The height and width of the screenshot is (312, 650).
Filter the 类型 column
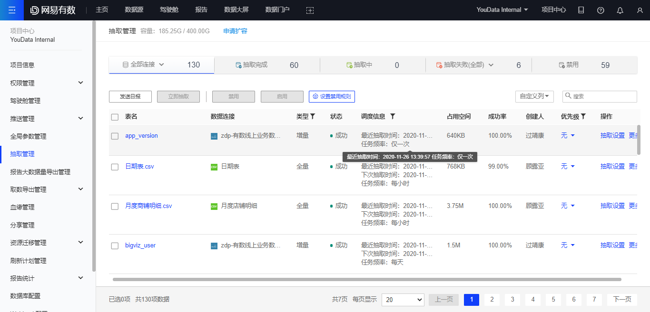coord(313,116)
